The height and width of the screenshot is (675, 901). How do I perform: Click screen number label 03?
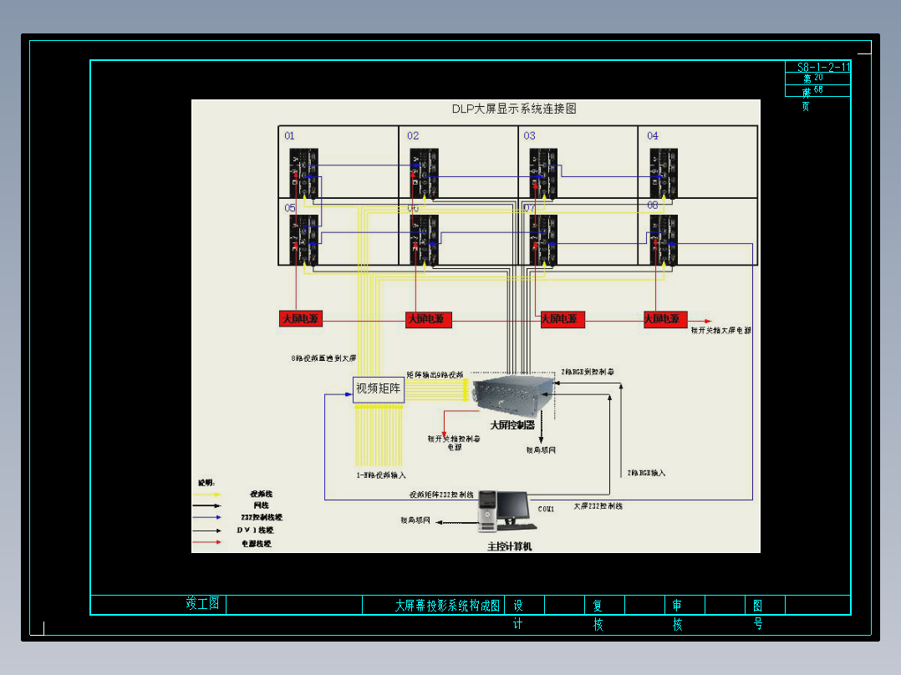click(x=529, y=135)
